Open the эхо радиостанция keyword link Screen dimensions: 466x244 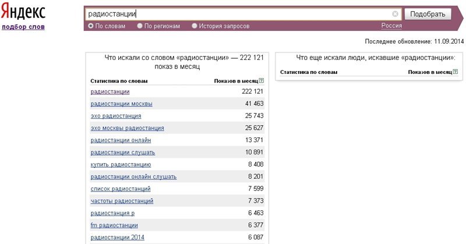pyautogui.click(x=116, y=116)
